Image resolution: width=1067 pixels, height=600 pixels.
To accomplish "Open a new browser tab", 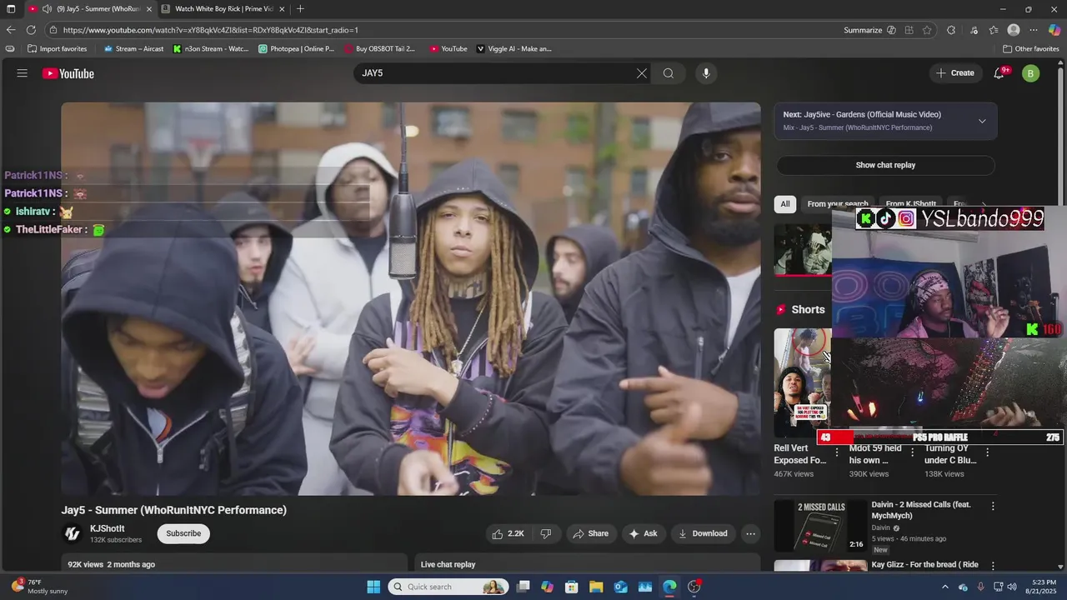I will click(x=300, y=8).
